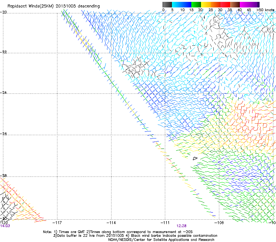Viewport: 276px width, 242px height.
Task: Click the latitude label '-24'
Action: [3, 93]
